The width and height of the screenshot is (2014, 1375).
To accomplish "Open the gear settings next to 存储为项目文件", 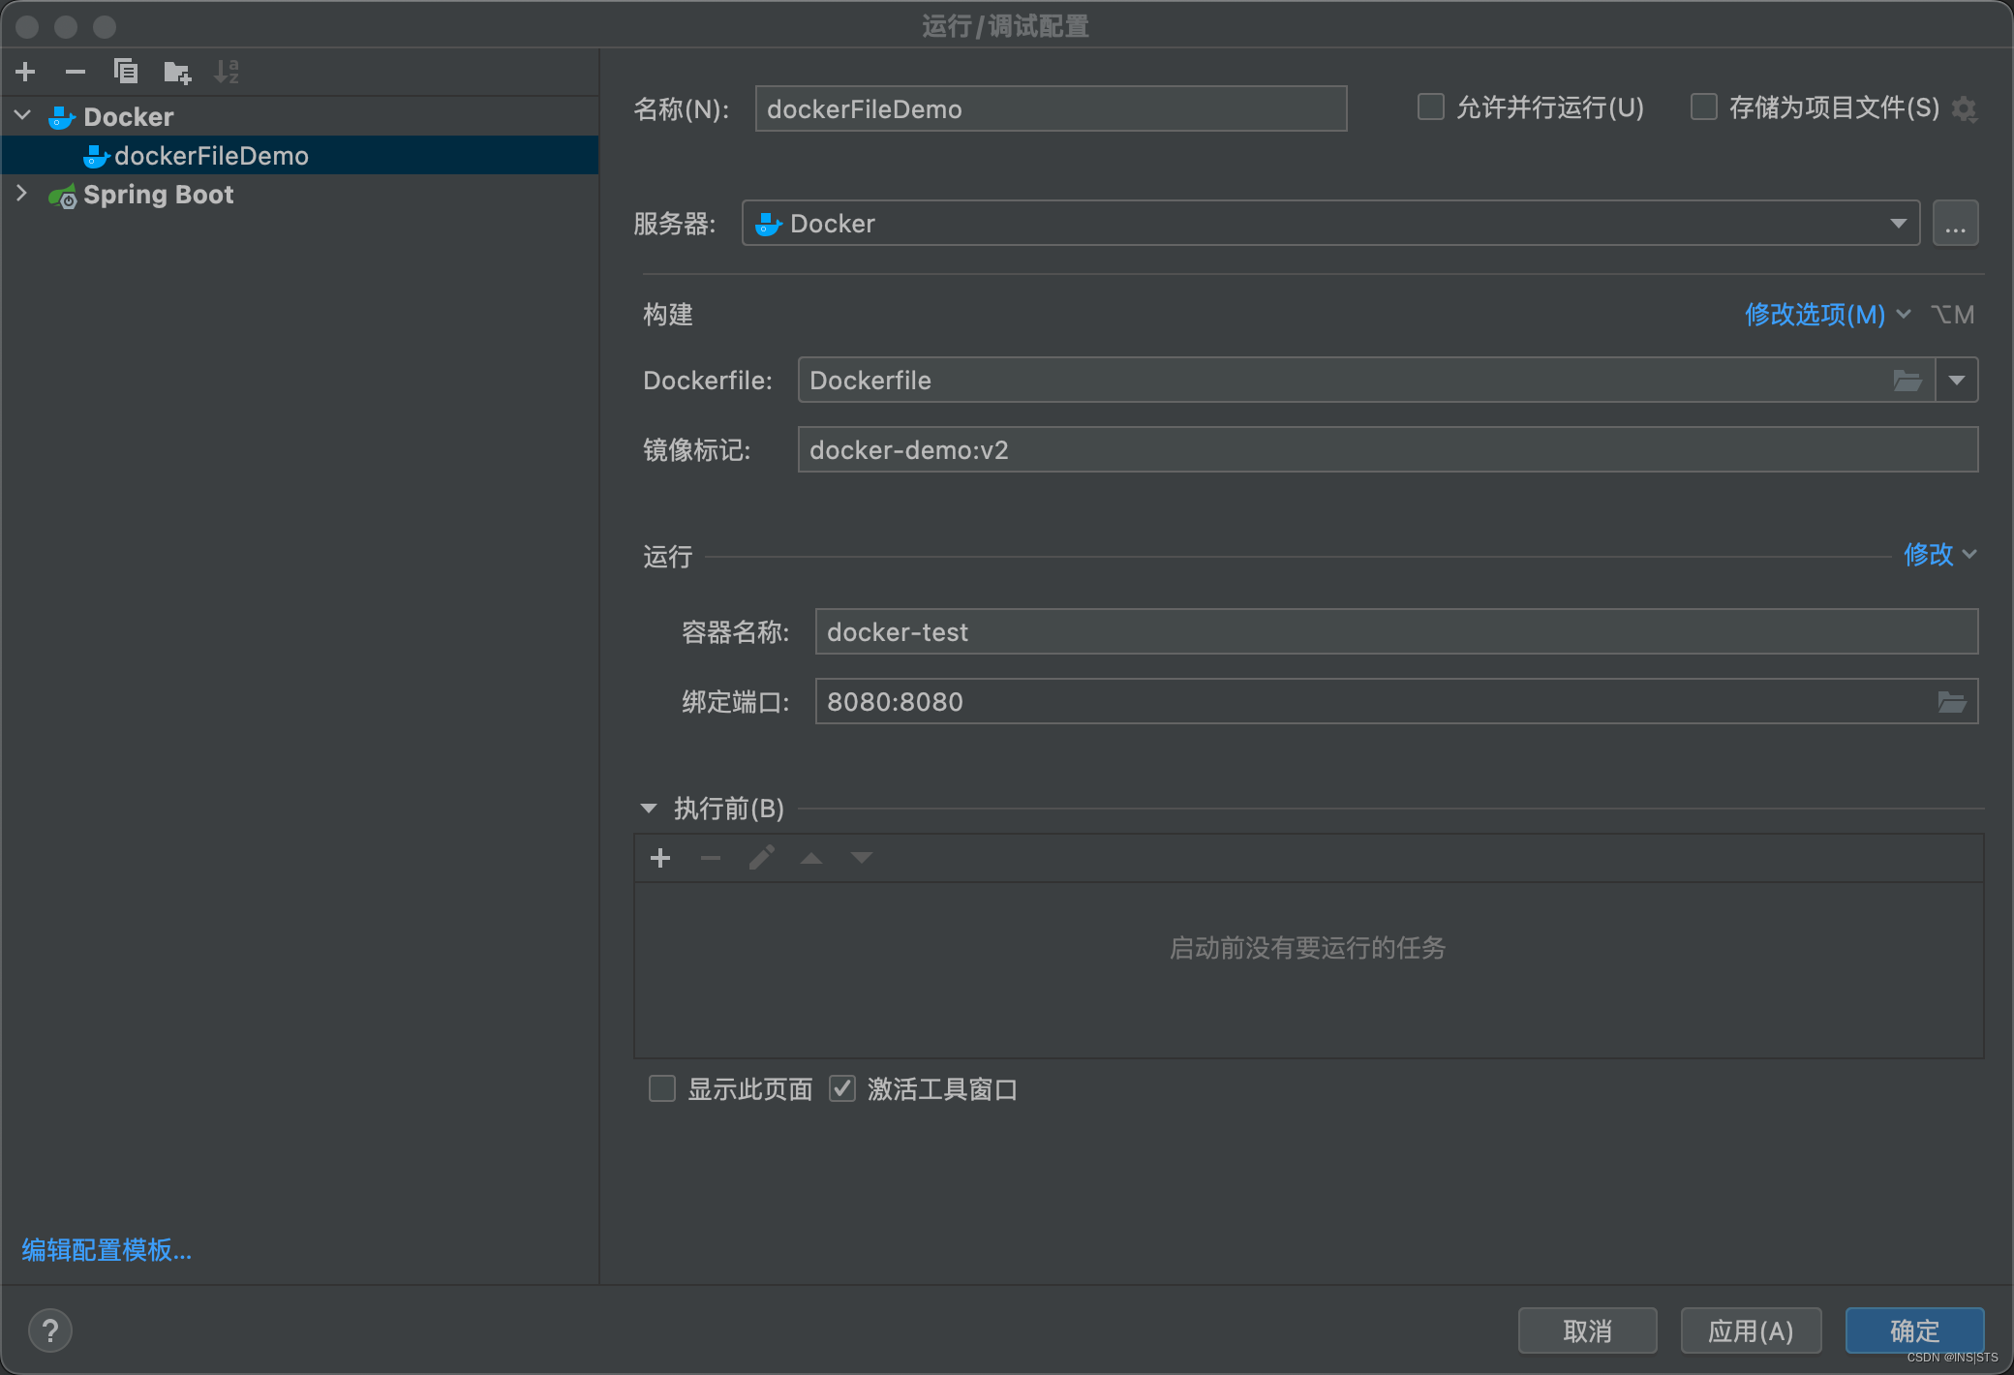I will (1965, 108).
